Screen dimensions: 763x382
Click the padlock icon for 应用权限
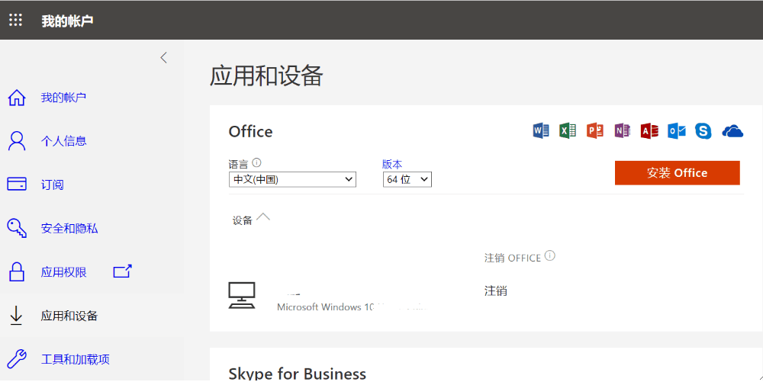tap(17, 271)
